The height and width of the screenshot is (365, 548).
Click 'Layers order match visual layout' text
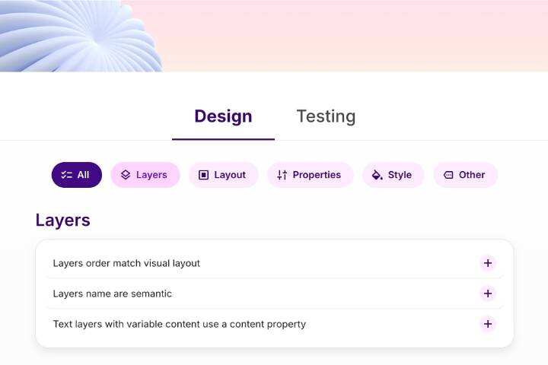[x=126, y=263]
